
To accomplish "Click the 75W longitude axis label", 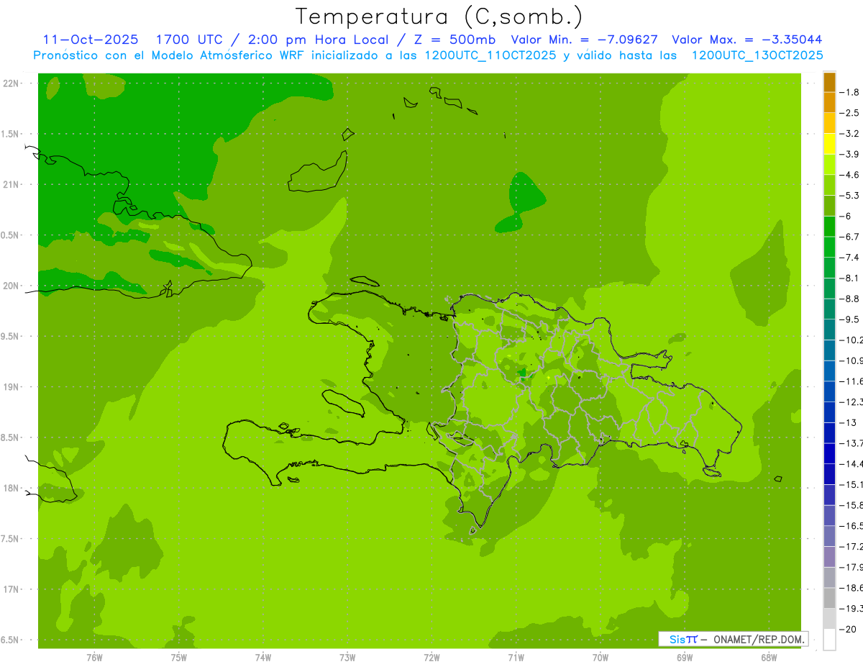I will pos(179,657).
